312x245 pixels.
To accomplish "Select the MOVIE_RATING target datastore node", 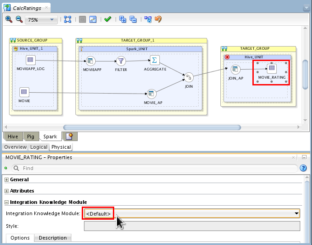I will tap(272, 68).
